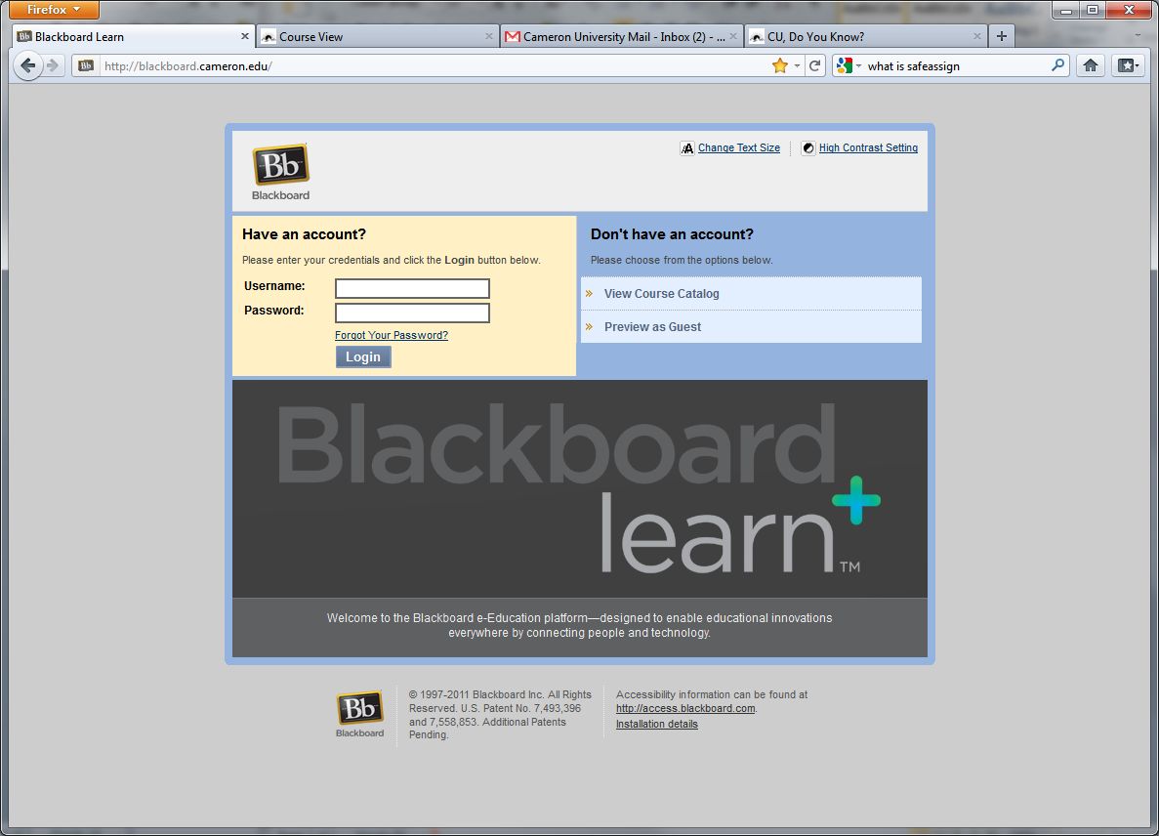Switch to the Blackboard Learn tab
Image resolution: width=1159 pixels, height=836 pixels.
point(134,36)
